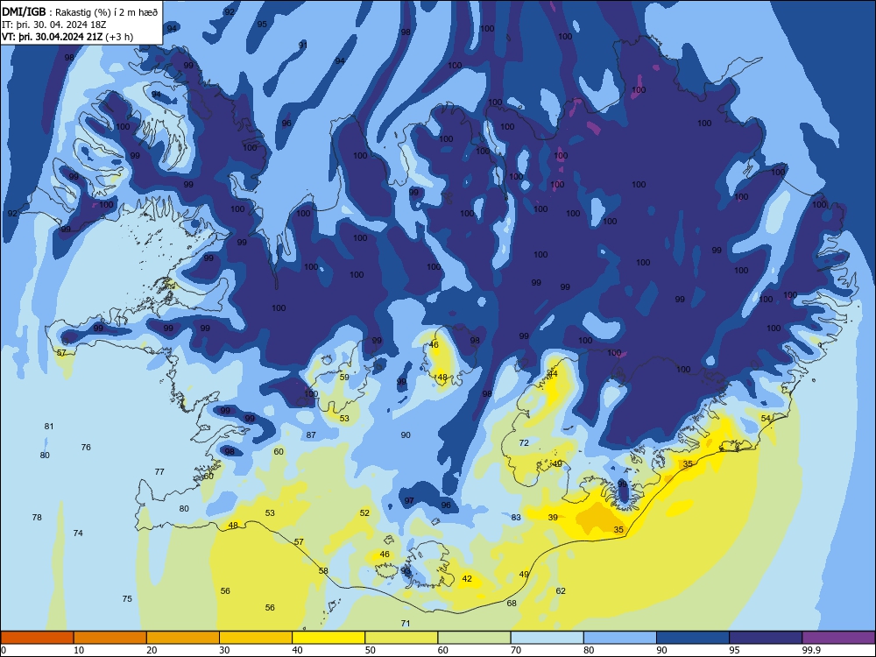Click the map value '54' on the southeast coast
This screenshot has width=876, height=657.
(766, 418)
